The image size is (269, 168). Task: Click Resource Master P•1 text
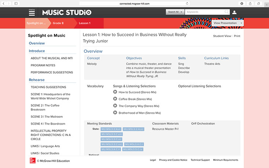tap(165, 129)
